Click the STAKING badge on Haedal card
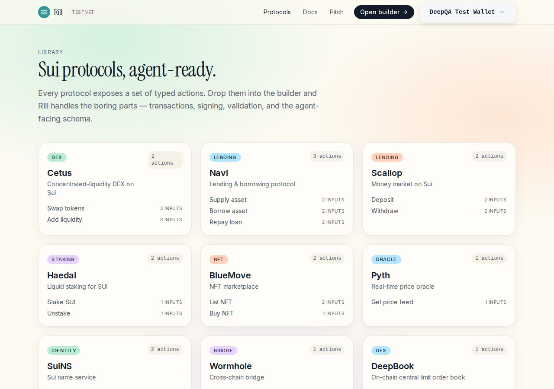 point(63,259)
